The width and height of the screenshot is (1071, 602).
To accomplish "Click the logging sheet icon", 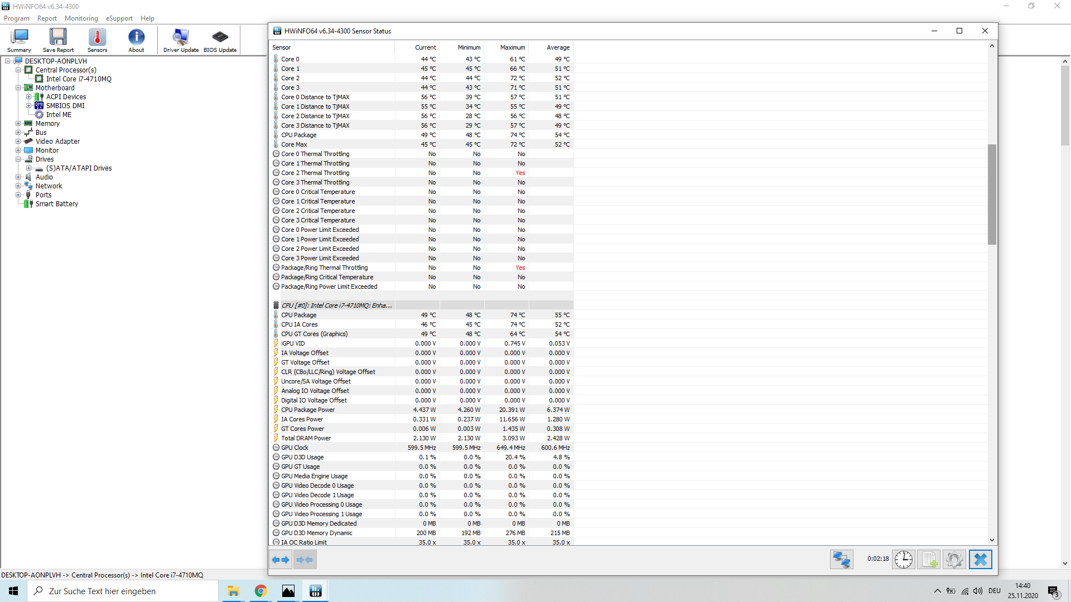I will tap(929, 559).
